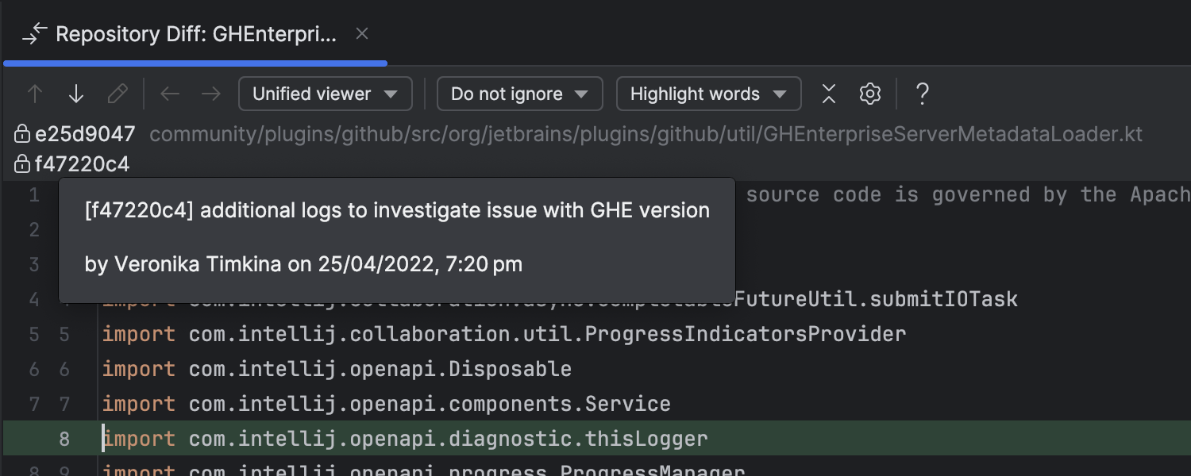Image resolution: width=1191 pixels, height=476 pixels.
Task: Select the Repository Diff tab
Action: pyautogui.click(x=195, y=34)
